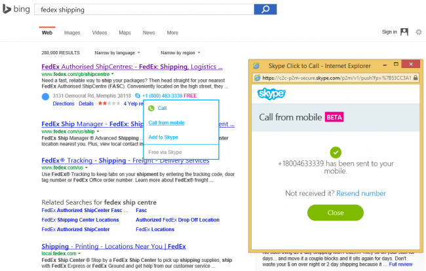Viewport: 426px width, 271px height.
Task: Open FedEx Authorised ShipCentres result
Action: click(132, 67)
